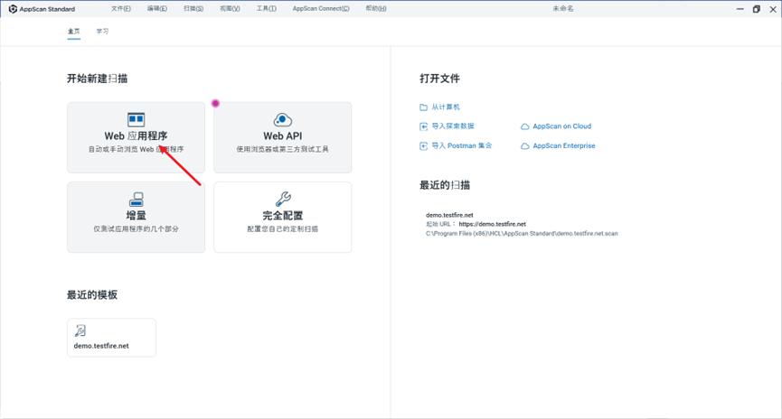Click the cloud icon beside AppScan Enterprise
This screenshot has height=419, width=782.
coord(524,146)
